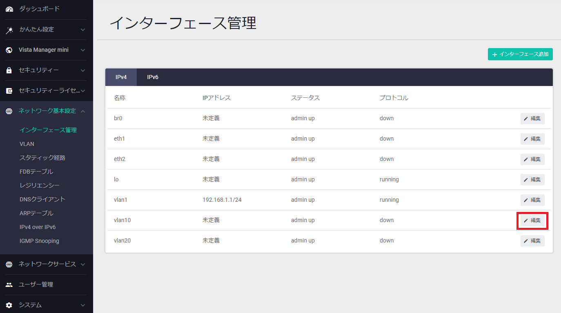Open IGMP Snooping in the sidebar
This screenshot has width=561, height=313.
pyautogui.click(x=39, y=241)
